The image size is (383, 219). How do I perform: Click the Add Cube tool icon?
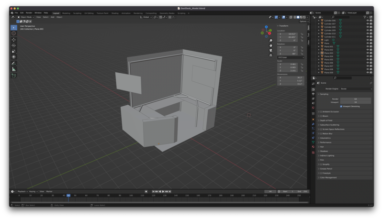(13, 76)
